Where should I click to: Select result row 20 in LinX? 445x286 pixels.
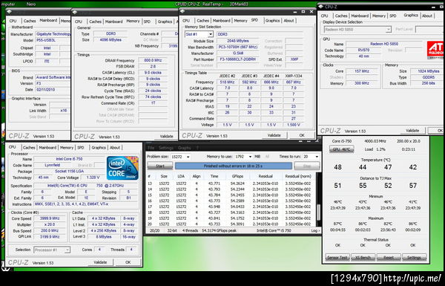pos(231,224)
